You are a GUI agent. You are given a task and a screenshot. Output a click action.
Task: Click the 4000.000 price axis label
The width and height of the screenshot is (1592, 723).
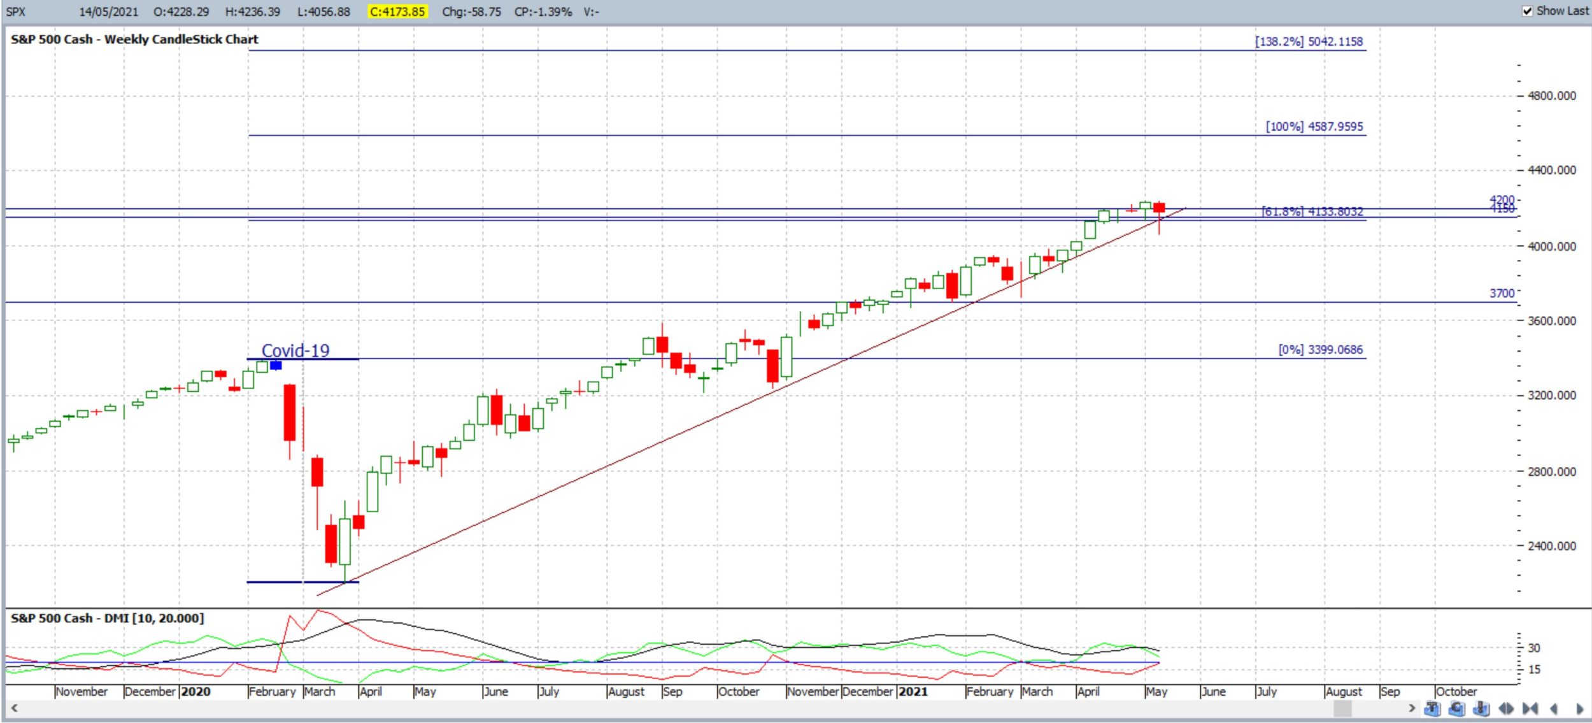pyautogui.click(x=1552, y=246)
